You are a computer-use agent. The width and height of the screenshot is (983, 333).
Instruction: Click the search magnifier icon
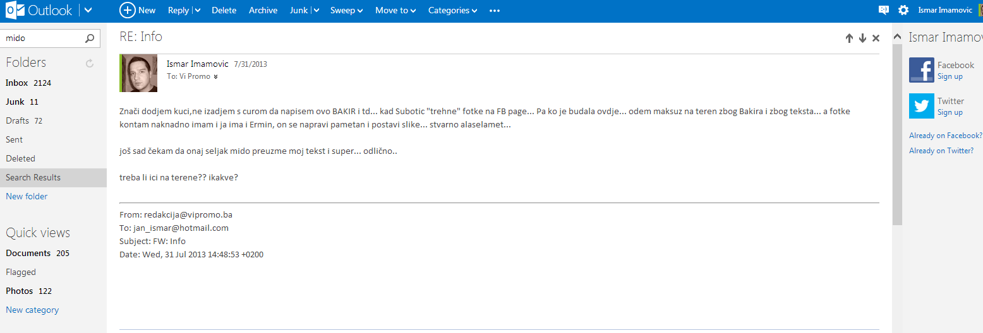[x=90, y=38]
